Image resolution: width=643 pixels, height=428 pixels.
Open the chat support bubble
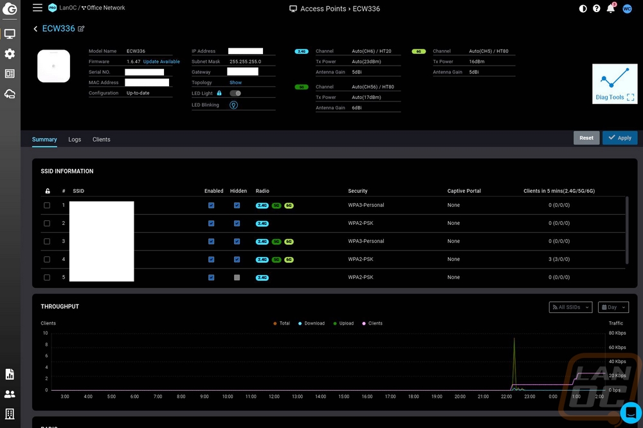tap(631, 413)
